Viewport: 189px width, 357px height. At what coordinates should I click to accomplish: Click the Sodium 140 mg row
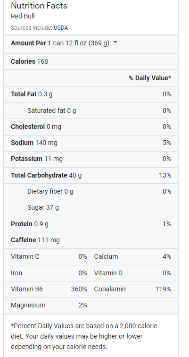(x=91, y=143)
